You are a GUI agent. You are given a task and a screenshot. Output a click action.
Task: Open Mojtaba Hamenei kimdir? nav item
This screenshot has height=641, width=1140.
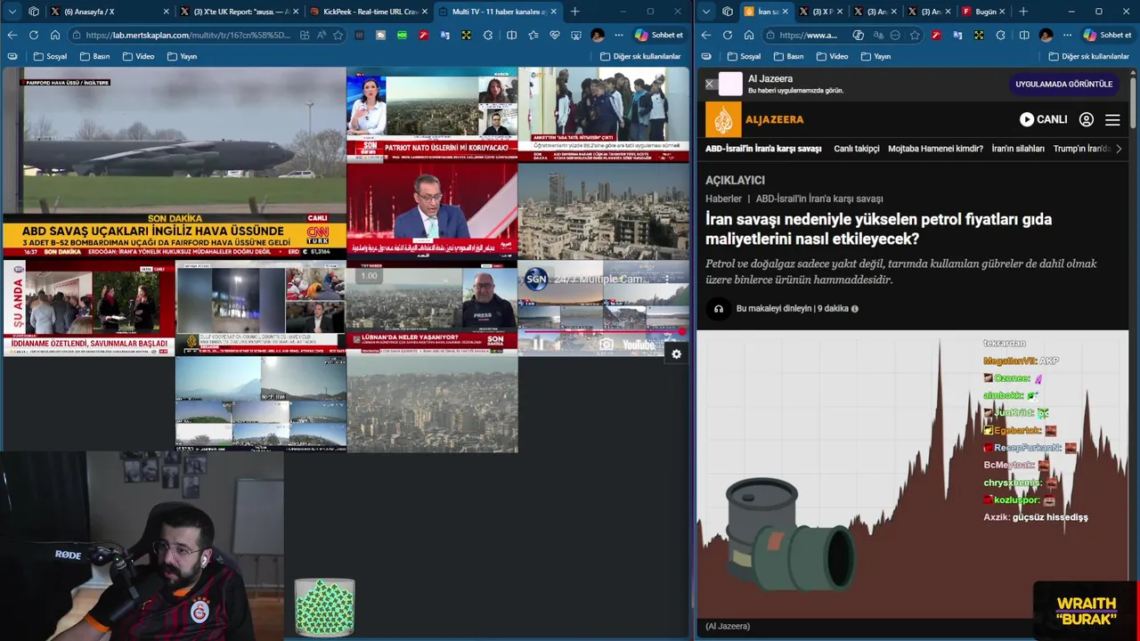(x=935, y=149)
